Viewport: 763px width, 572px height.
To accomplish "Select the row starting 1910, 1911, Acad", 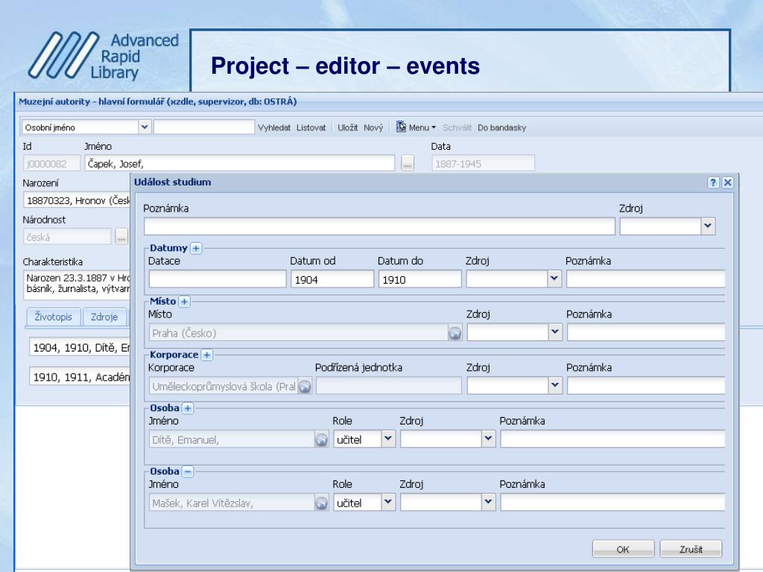I will tap(80, 377).
